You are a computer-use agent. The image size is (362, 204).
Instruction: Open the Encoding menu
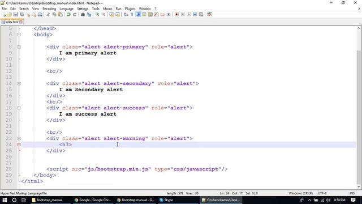coord(49,9)
